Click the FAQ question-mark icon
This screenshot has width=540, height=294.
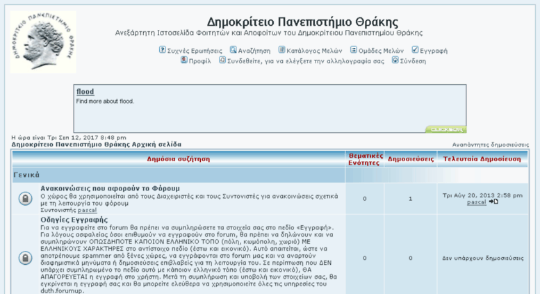[x=162, y=50]
